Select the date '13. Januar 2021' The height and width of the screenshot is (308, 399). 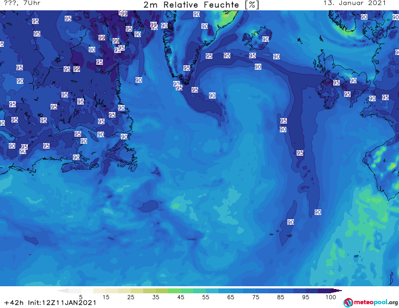click(355, 3)
